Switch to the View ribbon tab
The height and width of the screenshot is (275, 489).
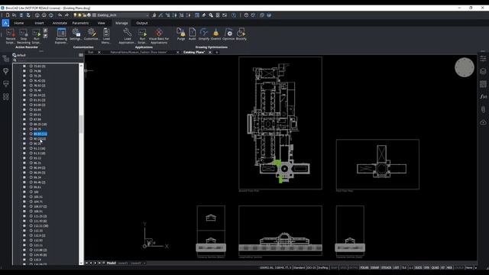[101, 23]
